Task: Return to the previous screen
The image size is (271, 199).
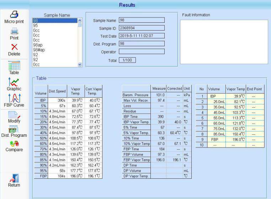Action: click(x=14, y=180)
